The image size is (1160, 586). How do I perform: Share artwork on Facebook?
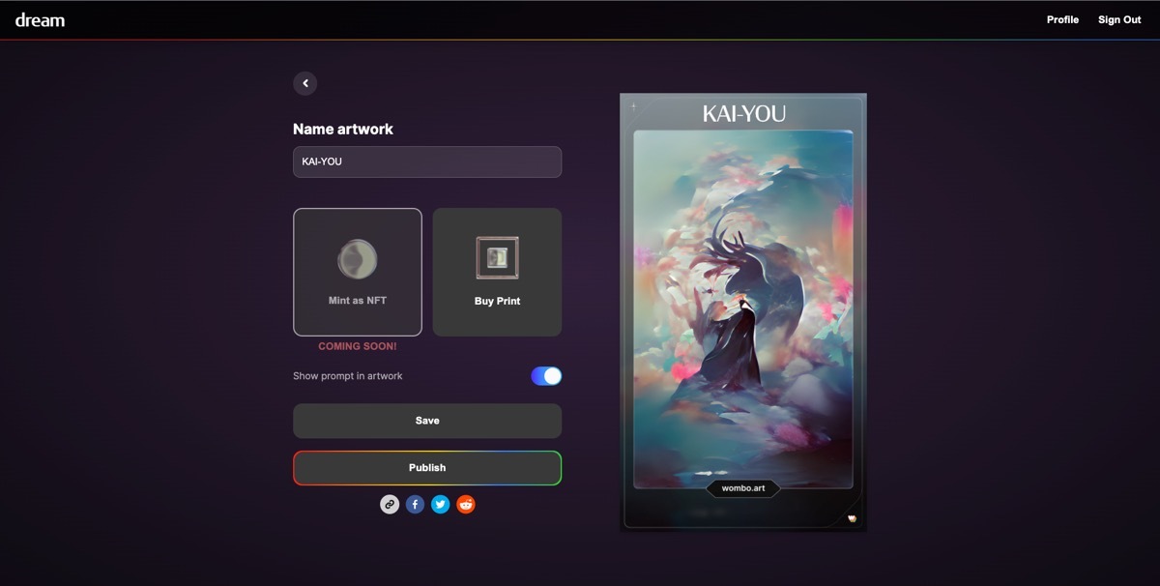point(415,504)
